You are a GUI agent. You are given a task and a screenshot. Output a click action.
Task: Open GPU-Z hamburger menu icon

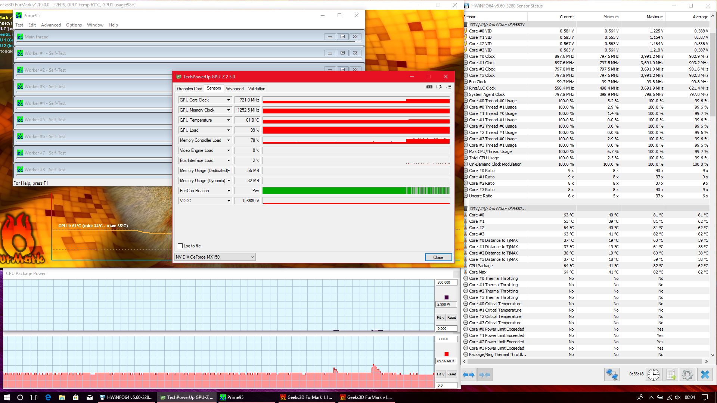pos(450,87)
